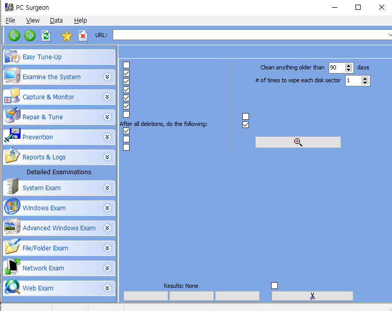Click the Reports & Logs folder icon

point(12,155)
